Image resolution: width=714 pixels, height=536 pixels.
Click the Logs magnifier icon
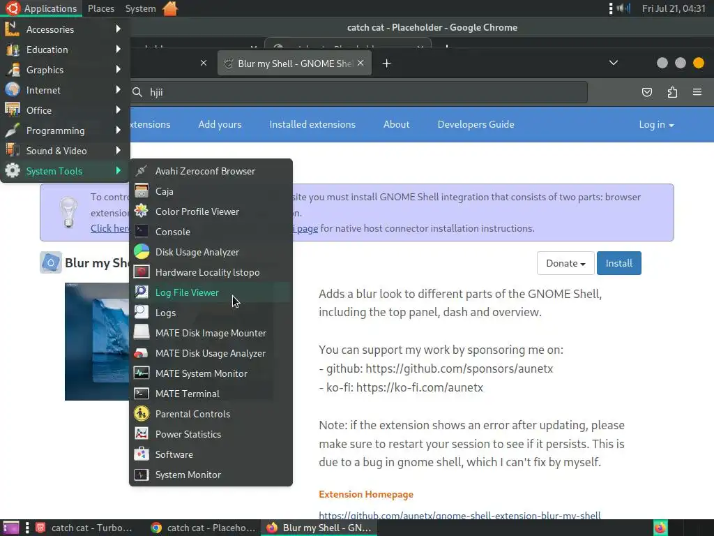coord(141,312)
